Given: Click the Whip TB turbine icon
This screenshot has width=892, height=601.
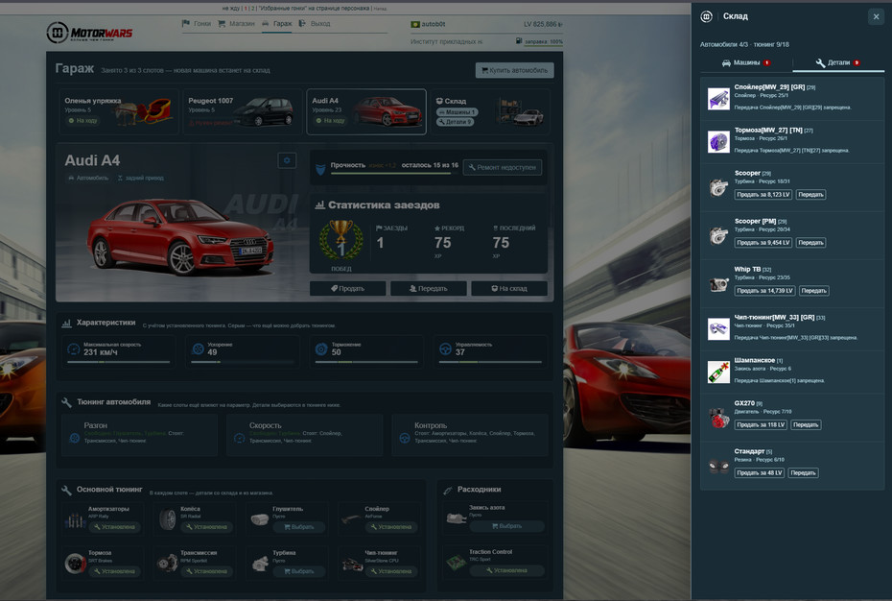Looking at the screenshot, I should (x=718, y=283).
